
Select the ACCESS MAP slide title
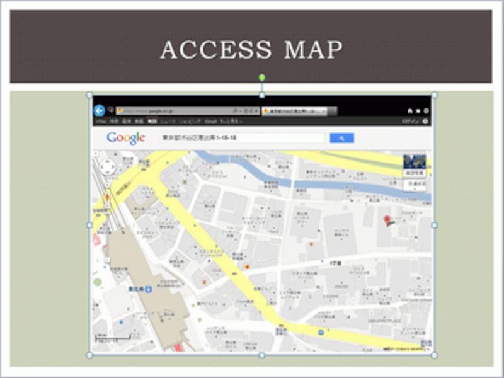[x=251, y=50]
